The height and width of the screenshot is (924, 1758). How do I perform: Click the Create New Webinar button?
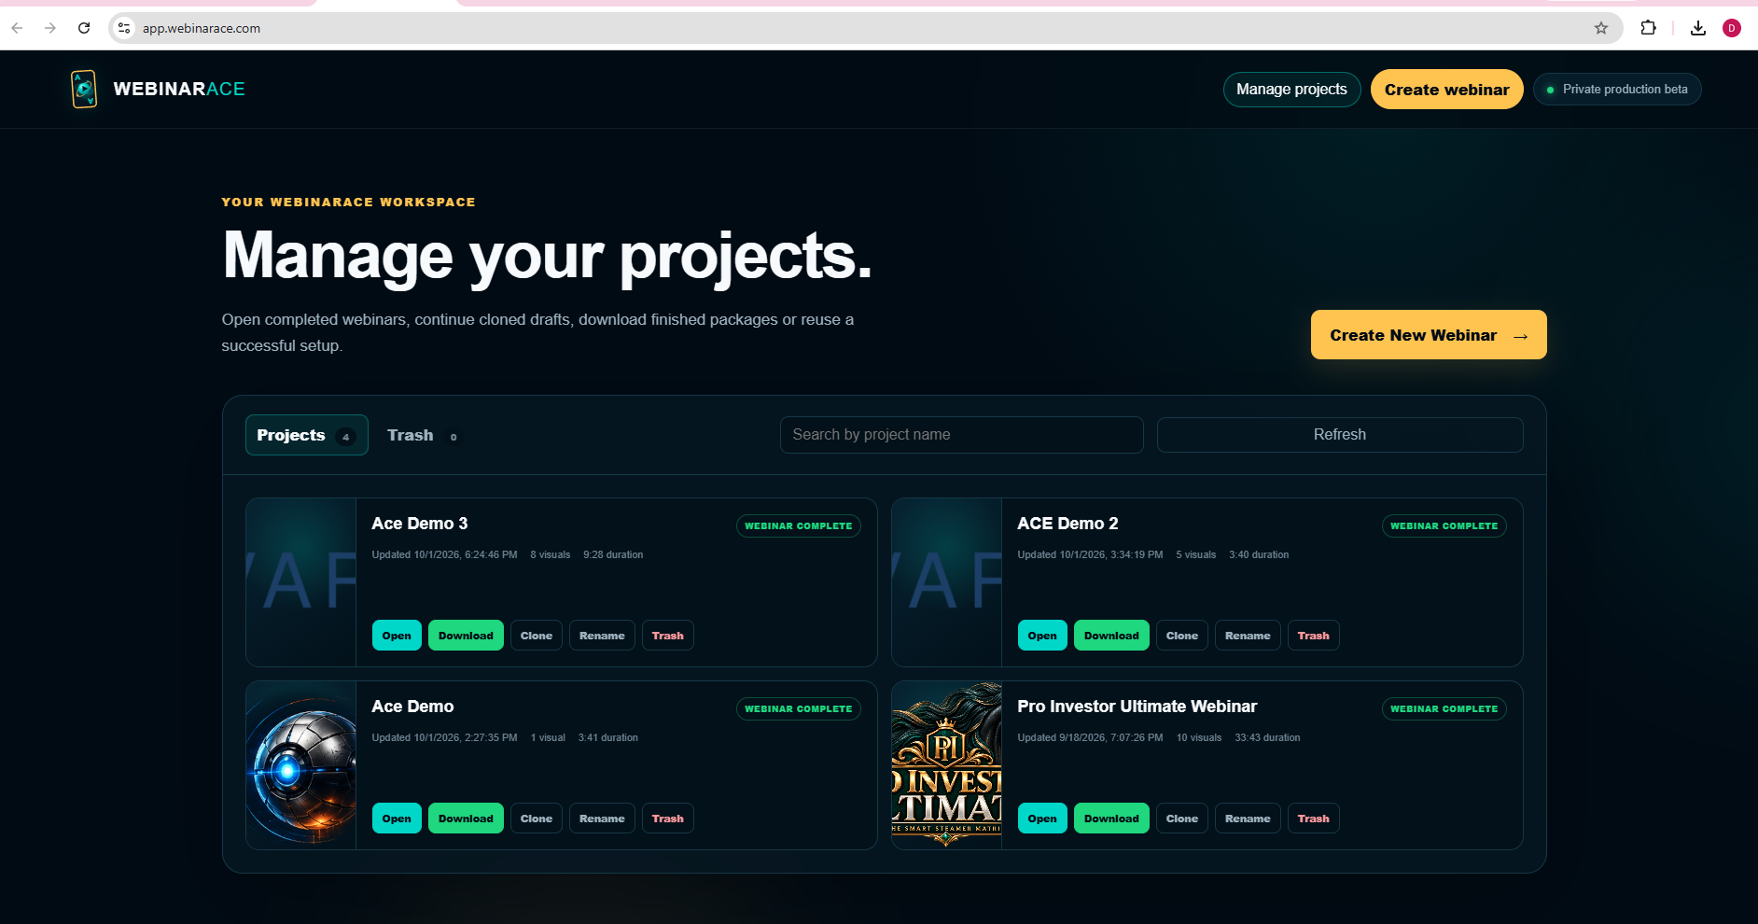(x=1429, y=335)
